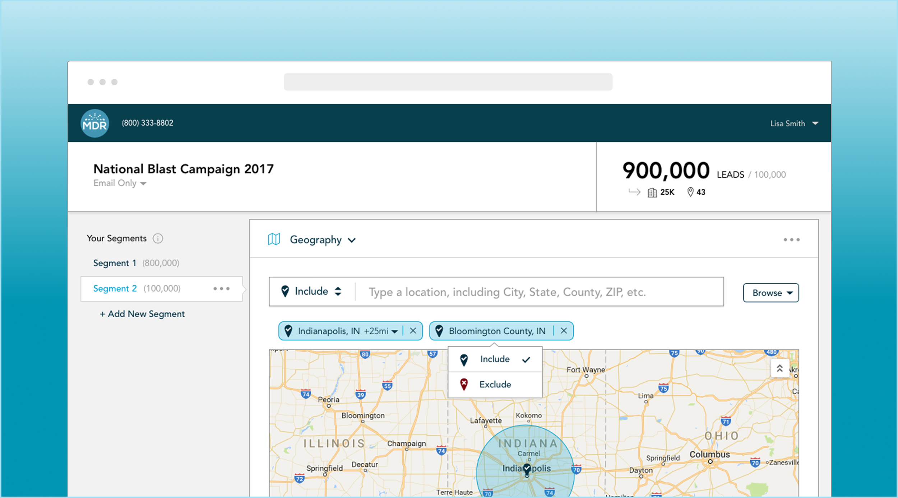Image resolution: width=898 pixels, height=498 pixels.
Task: Remove the Bloomington County, IN tag
Action: [x=564, y=331]
